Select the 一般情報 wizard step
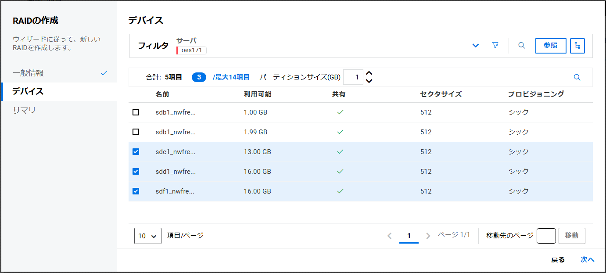606x273 pixels. point(29,73)
